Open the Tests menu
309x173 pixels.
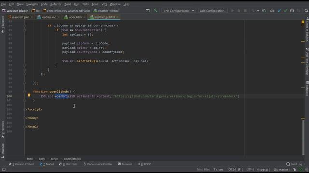click(x=85, y=4)
